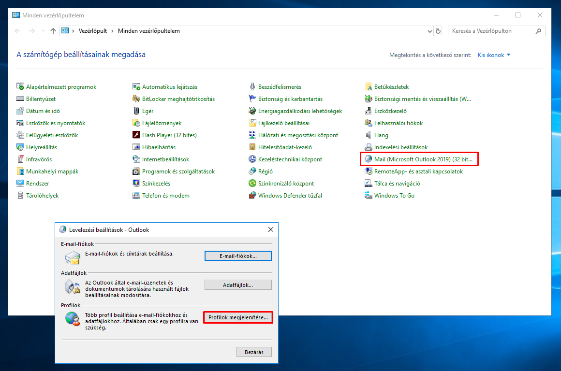This screenshot has width=561, height=371.
Task: Close the Levelezési beállítások - Outlook dialog
Action: pyautogui.click(x=271, y=229)
